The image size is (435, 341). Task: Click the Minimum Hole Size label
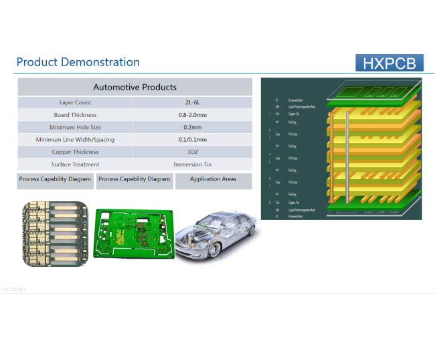75,127
